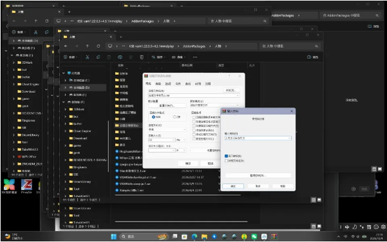Open the update mode dropdown
This screenshot has height=242, width=387.
click(237, 105)
